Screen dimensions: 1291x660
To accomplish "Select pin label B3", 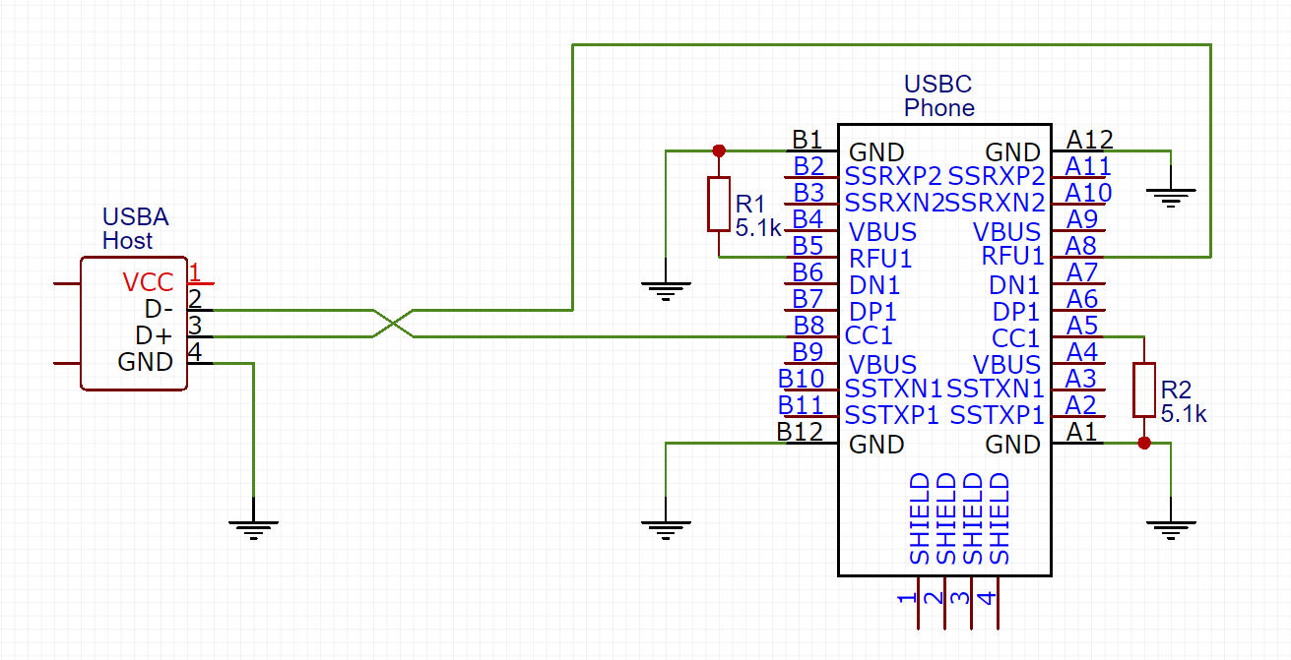I will click(808, 192).
